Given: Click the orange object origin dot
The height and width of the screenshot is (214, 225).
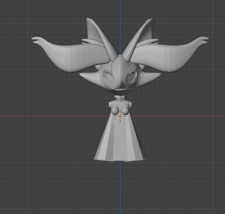Looking at the screenshot, I should pos(120,116).
